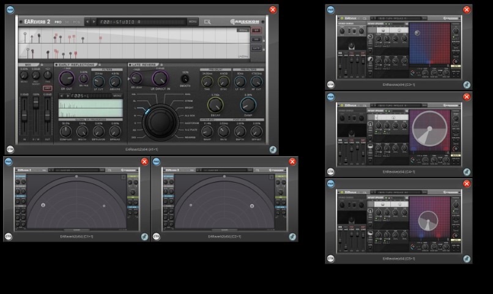
Task: Click the CTR icon of EARevolve C5 window
Action: point(330,258)
